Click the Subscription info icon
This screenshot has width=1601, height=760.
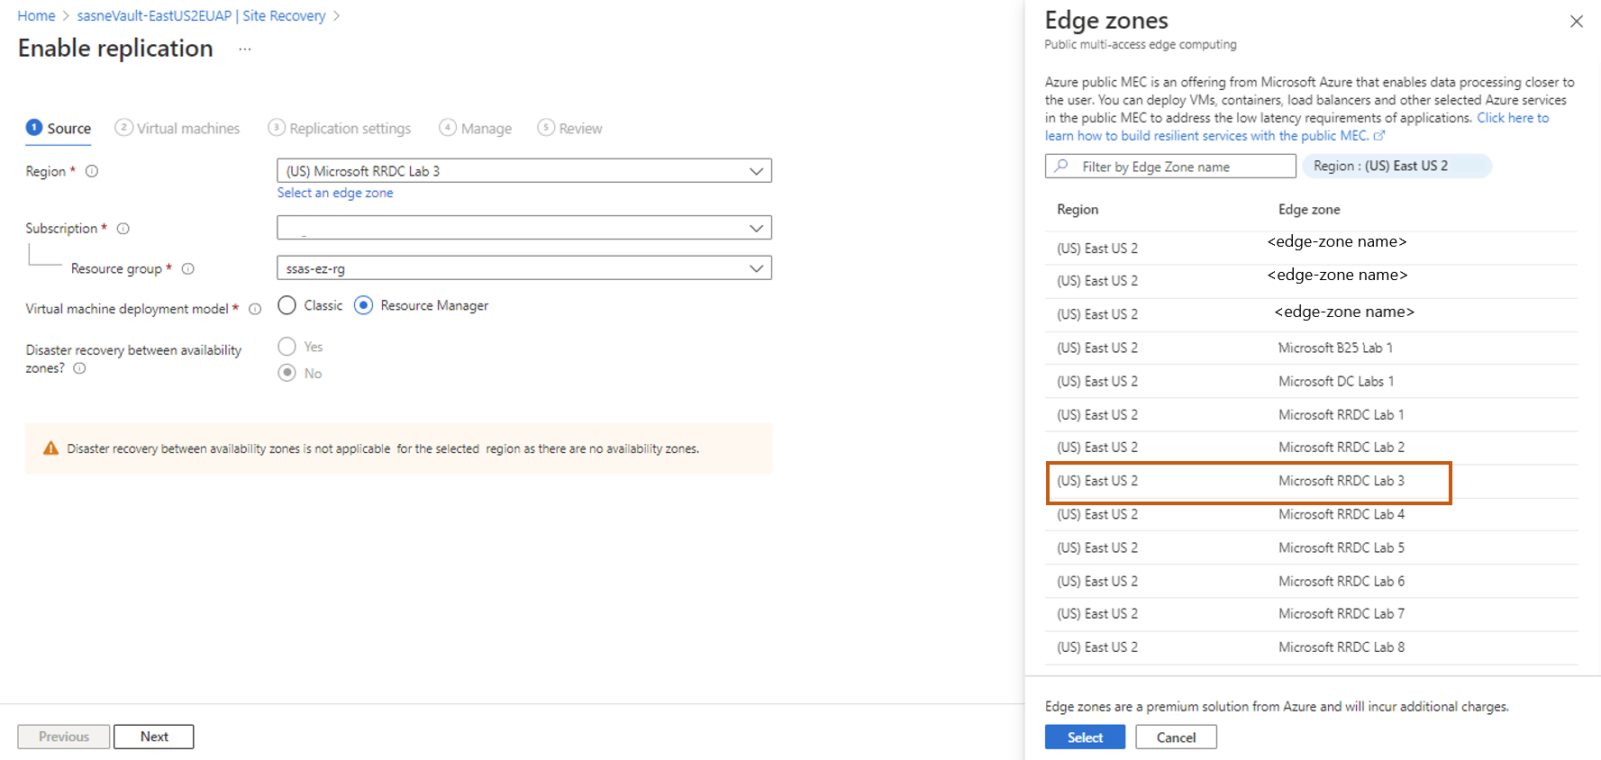(x=123, y=229)
